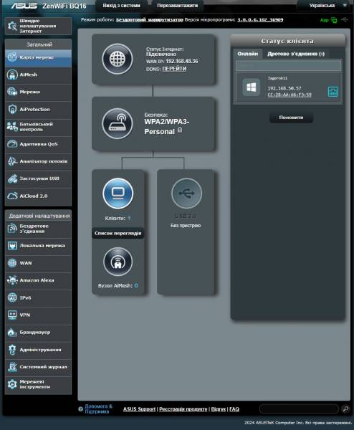354x430 pixels.
Task: Open the FAQ link
Action: 234,409
